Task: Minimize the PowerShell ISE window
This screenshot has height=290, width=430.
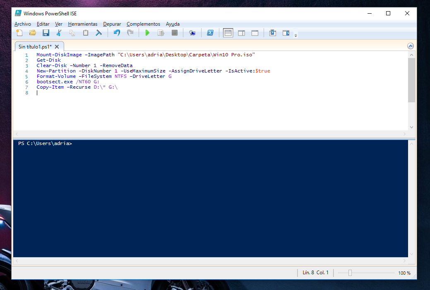Action: [370, 13]
